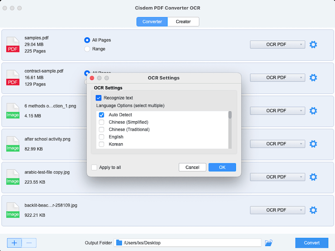Click the Convert button
The height and width of the screenshot is (251, 335).
[312, 243]
